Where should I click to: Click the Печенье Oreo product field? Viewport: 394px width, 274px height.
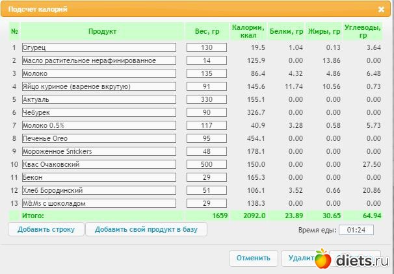pyautogui.click(x=99, y=138)
